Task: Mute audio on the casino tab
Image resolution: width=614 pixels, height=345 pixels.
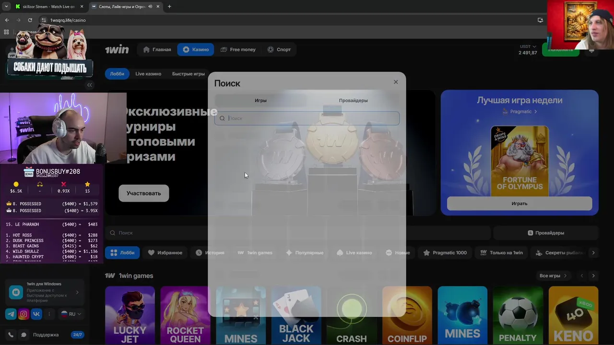Action: coord(151,7)
